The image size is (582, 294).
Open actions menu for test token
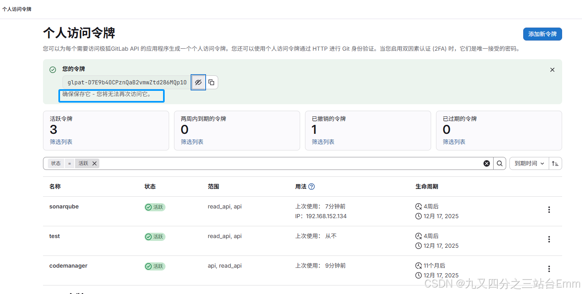[x=549, y=239]
